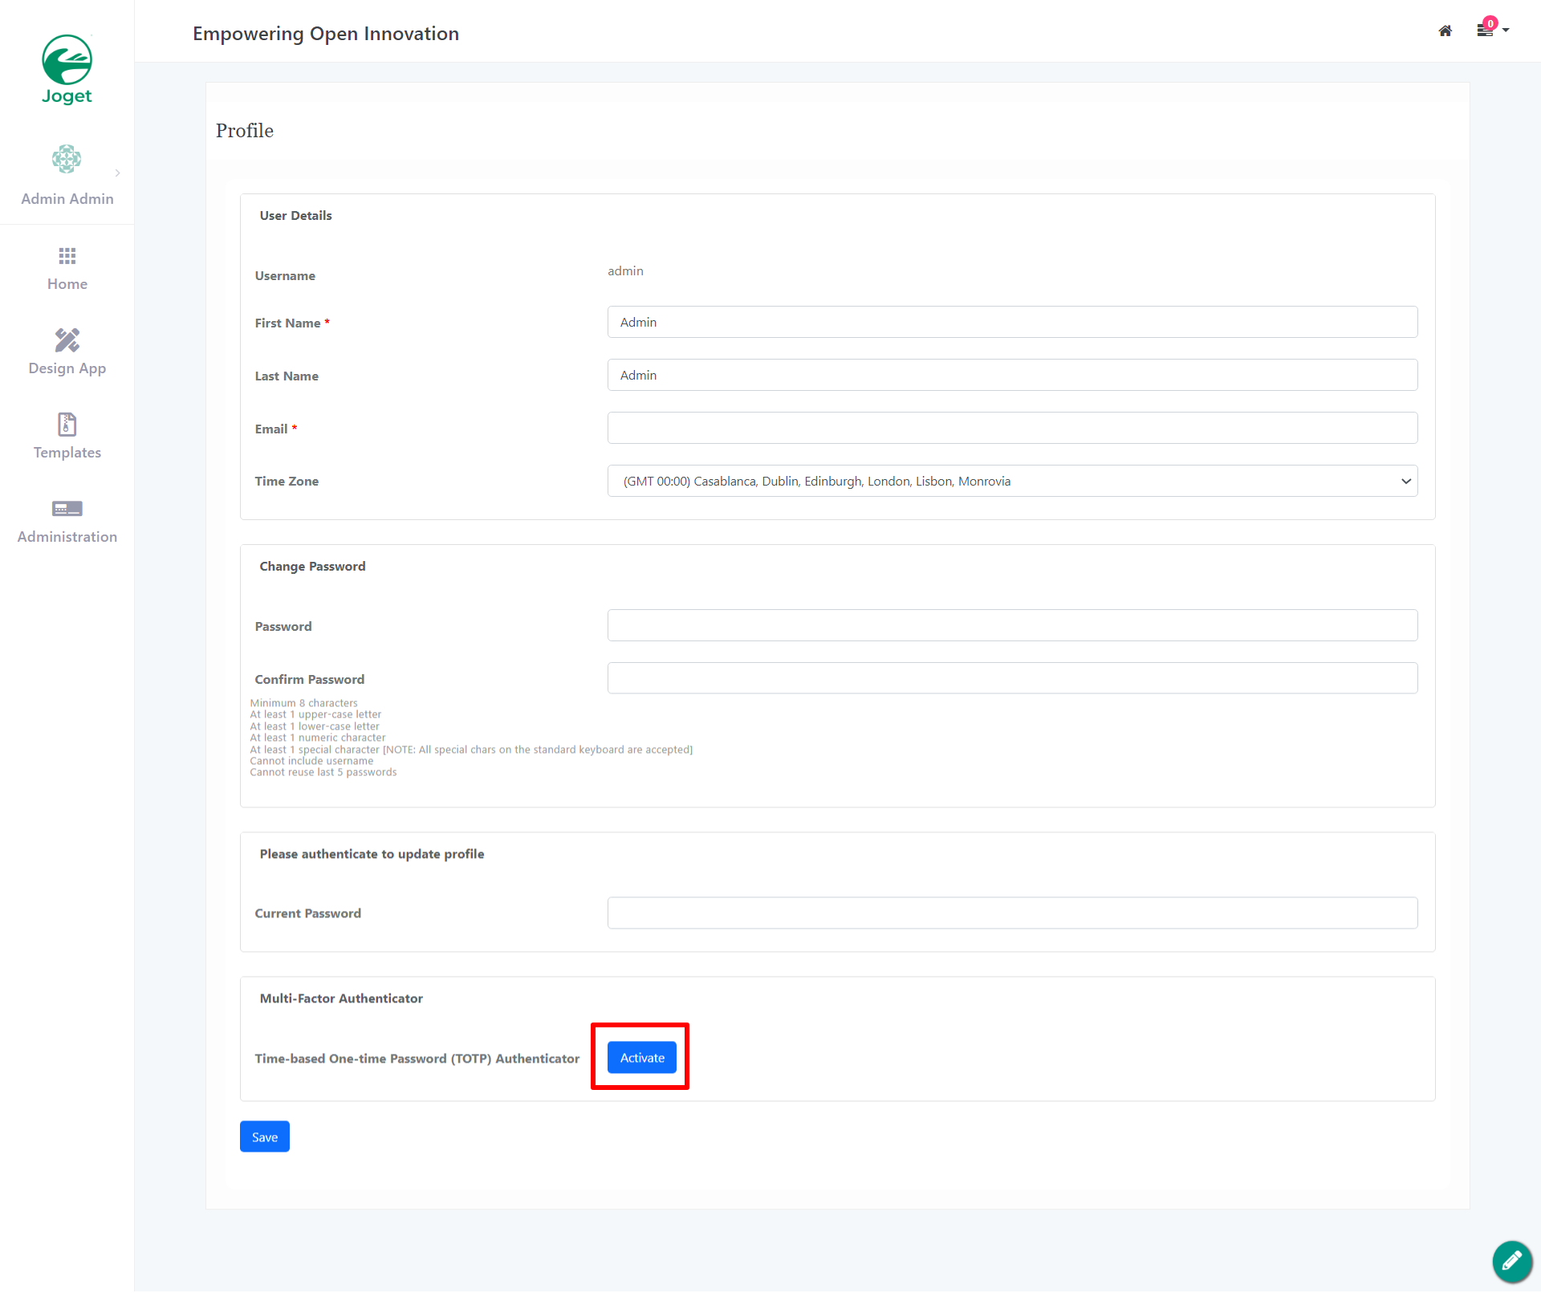Open Design App from the sidebar
Screen dimensions: 1541x1293
coord(67,340)
